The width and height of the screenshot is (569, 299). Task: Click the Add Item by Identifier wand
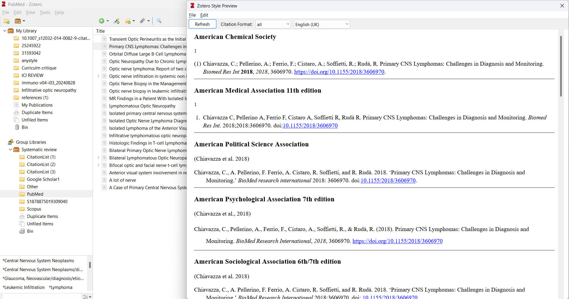click(x=116, y=21)
